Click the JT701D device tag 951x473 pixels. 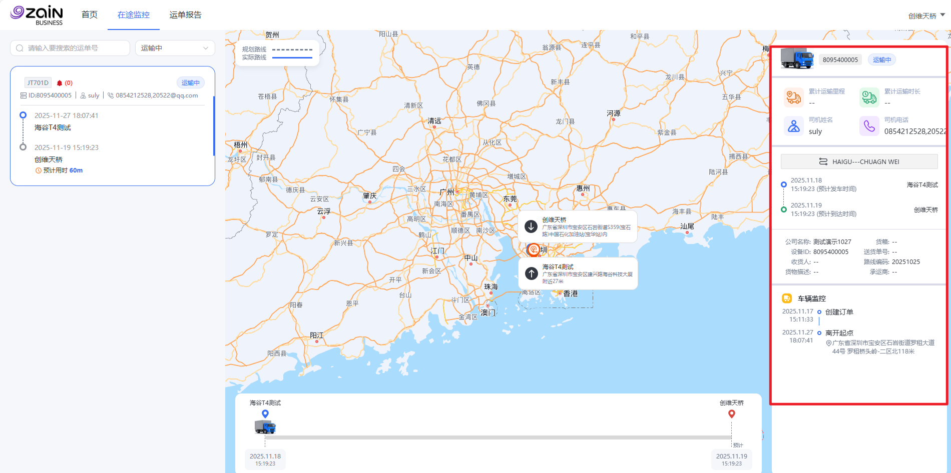click(38, 83)
